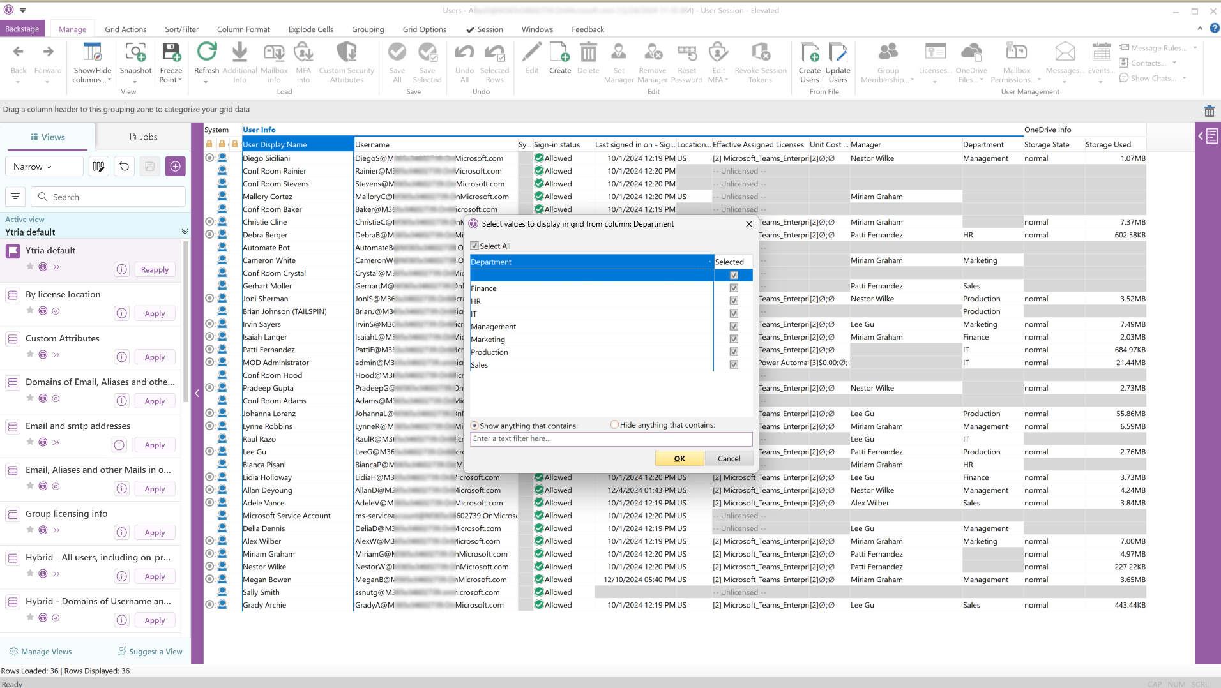The height and width of the screenshot is (688, 1221).
Task: Switch to the Jobs tab
Action: click(143, 137)
